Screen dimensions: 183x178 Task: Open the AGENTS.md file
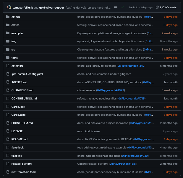(19, 82)
